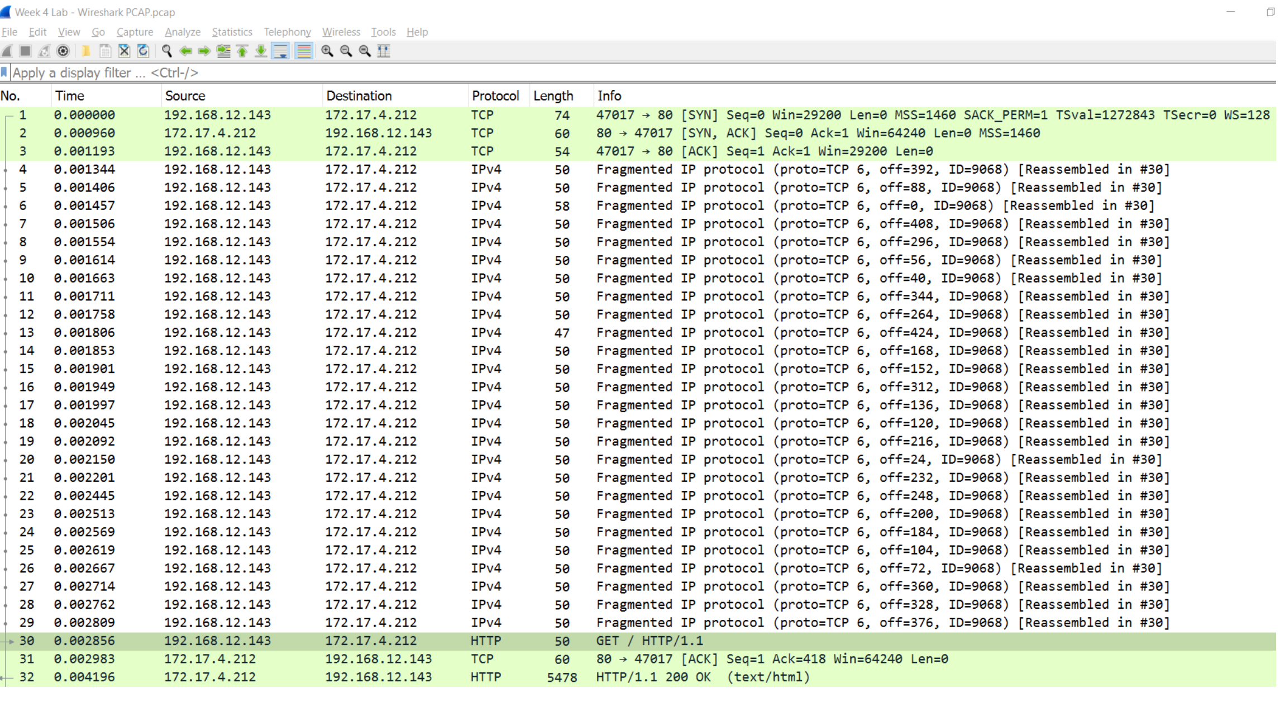The width and height of the screenshot is (1280, 702).
Task: Open the Statistics menu
Action: pyautogui.click(x=232, y=32)
